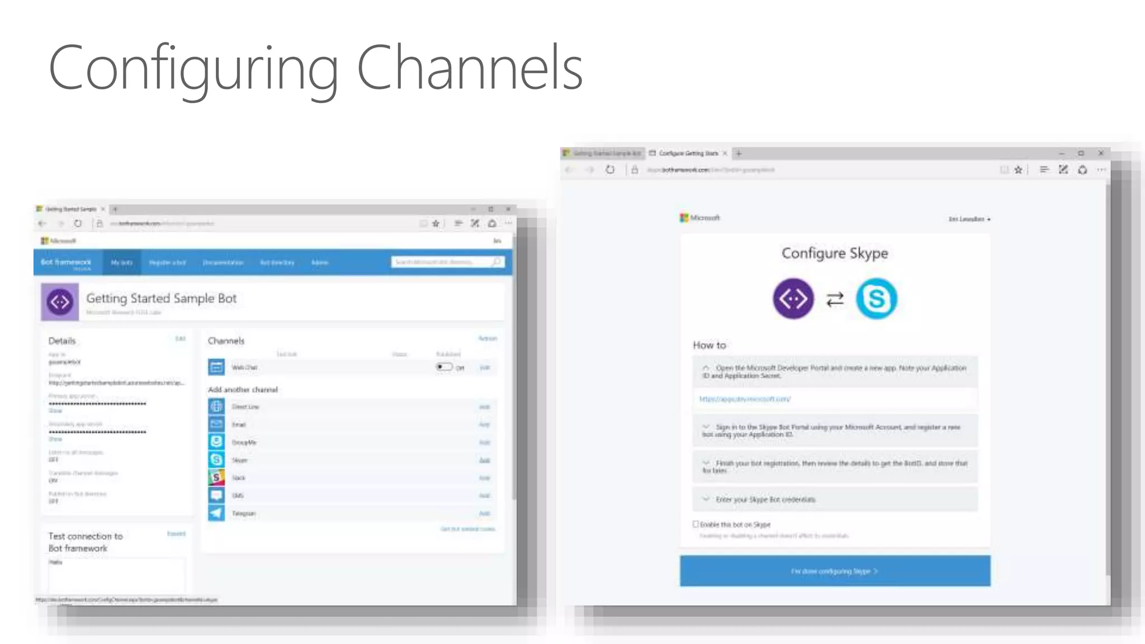Click Add for the GroupMe channel
This screenshot has width=1145, height=644.
tap(484, 442)
